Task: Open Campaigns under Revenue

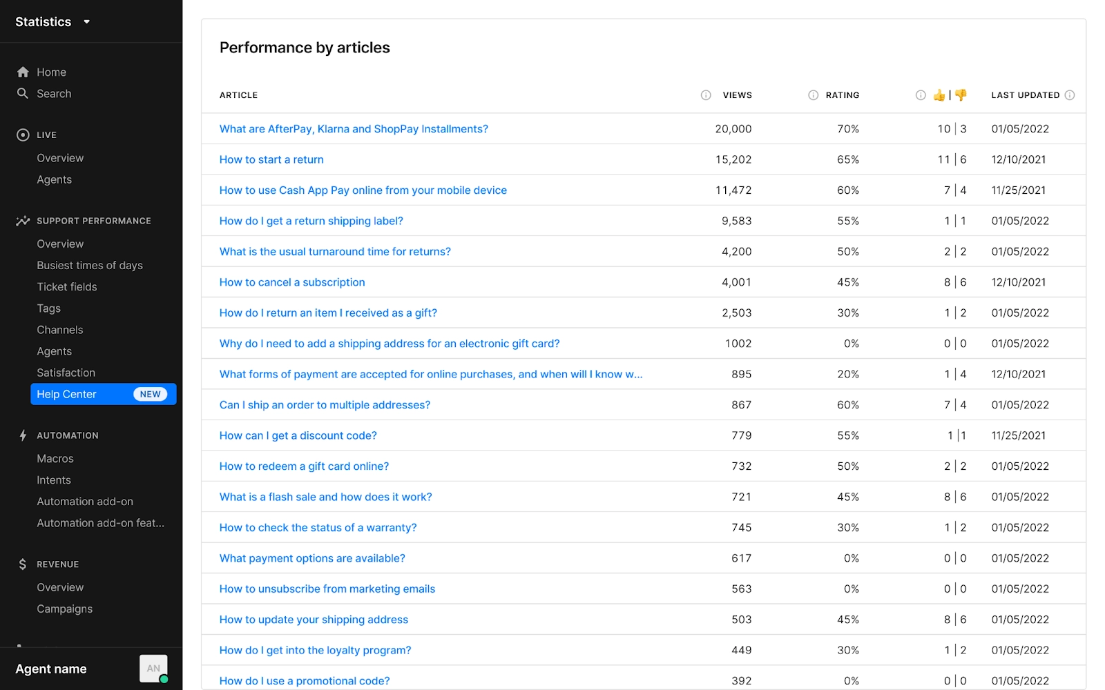Action: point(64,609)
